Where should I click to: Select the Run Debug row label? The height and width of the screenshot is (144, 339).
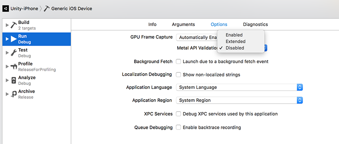pos(24,39)
